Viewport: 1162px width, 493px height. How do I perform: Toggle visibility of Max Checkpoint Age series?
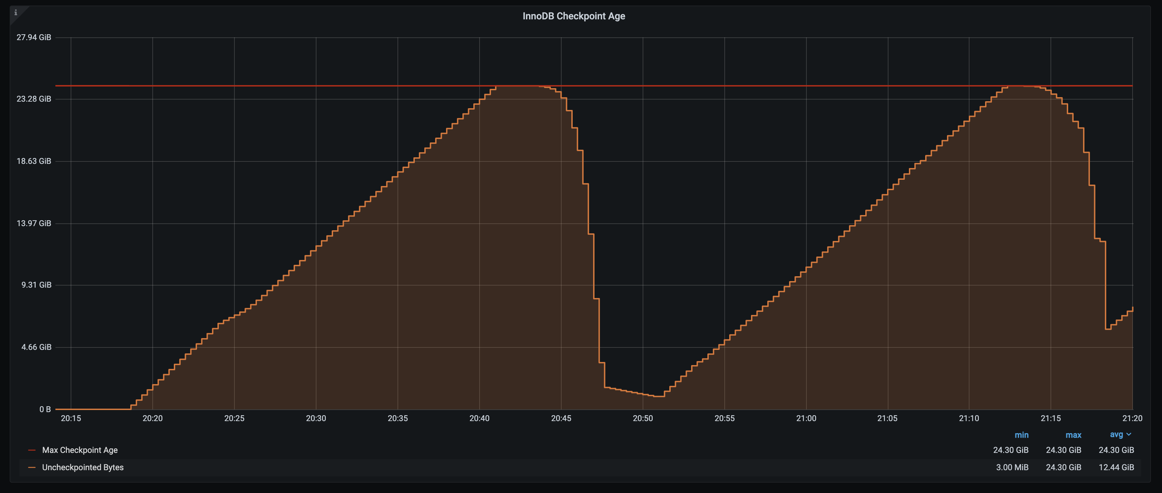[80, 450]
